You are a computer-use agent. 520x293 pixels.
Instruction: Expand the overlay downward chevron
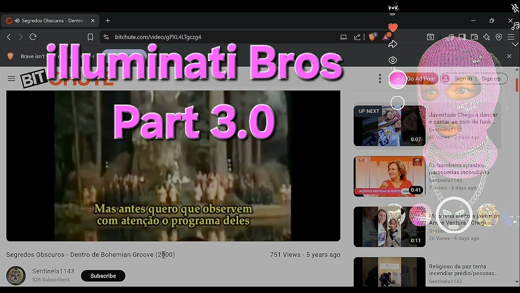(x=515, y=44)
